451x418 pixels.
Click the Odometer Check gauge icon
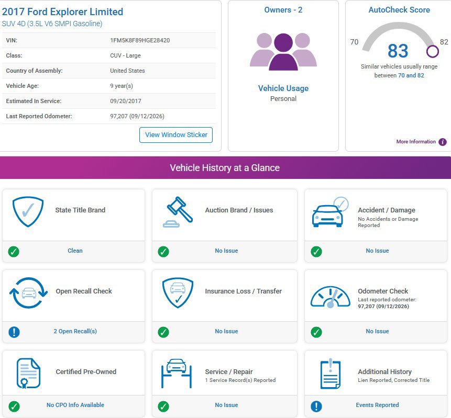pos(331,297)
